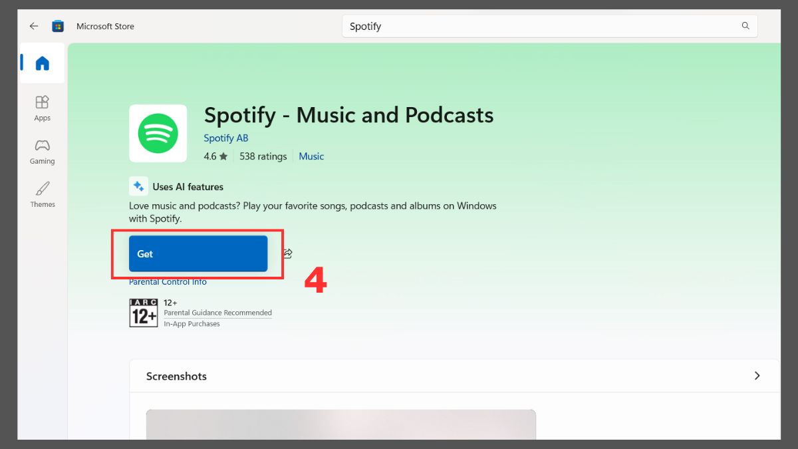Click the search magnifier icon
This screenshot has height=449, width=798.
coord(745,27)
